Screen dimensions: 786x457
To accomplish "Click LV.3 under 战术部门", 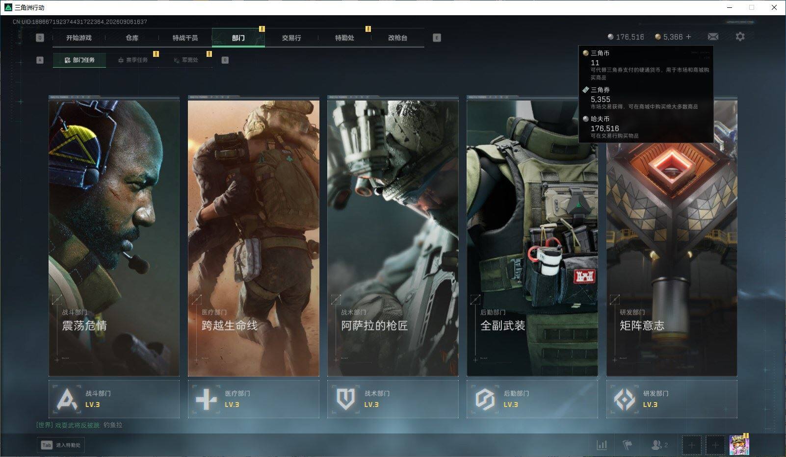I will click(x=371, y=405).
